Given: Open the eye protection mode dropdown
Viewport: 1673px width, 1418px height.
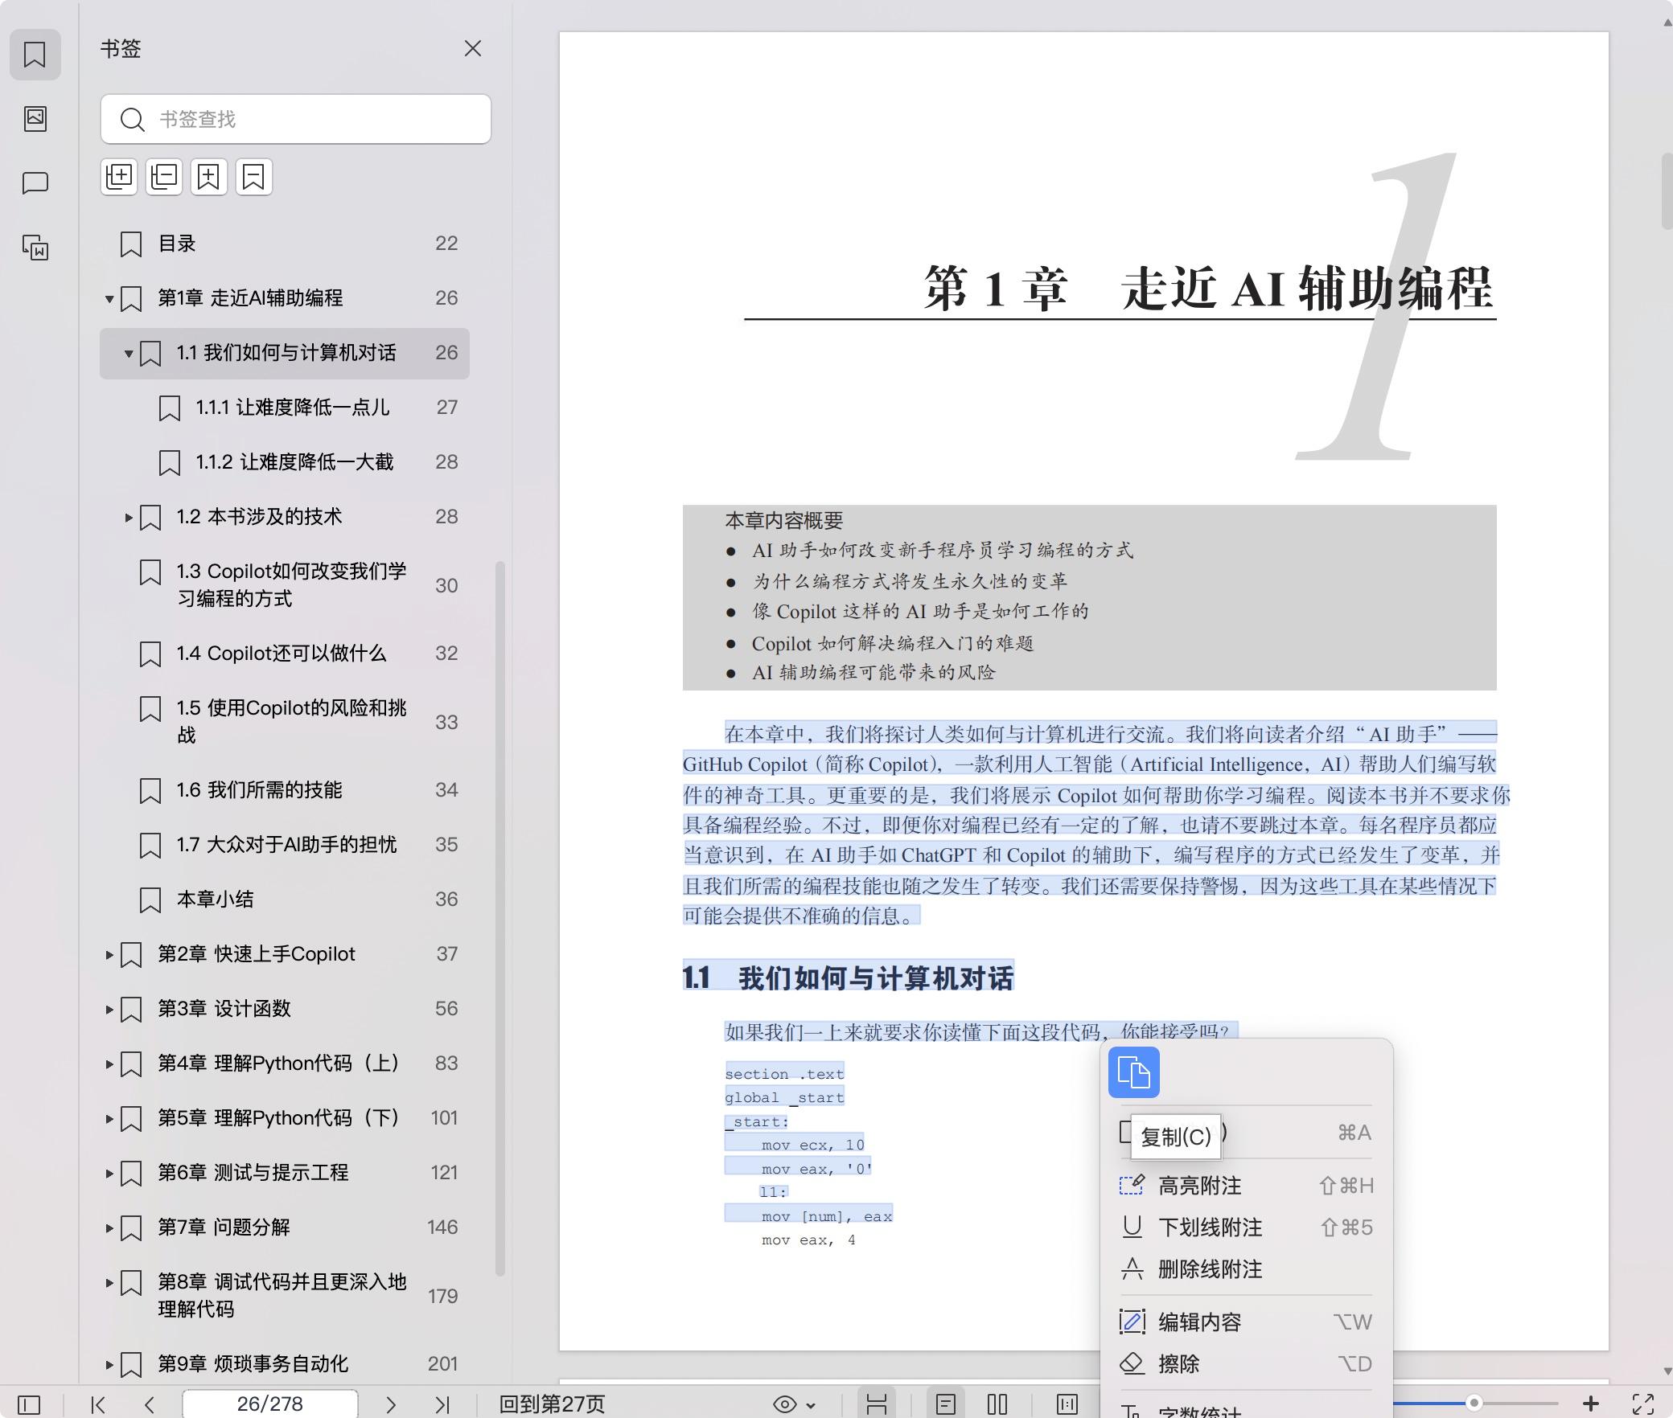Looking at the screenshot, I should [x=811, y=1405].
